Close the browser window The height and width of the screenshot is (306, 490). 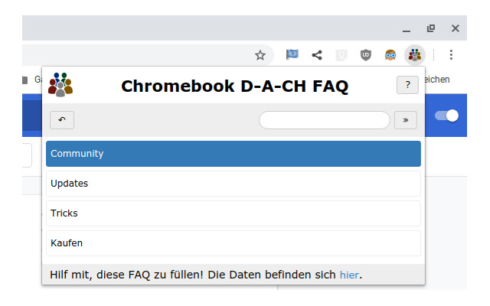pos(456,28)
